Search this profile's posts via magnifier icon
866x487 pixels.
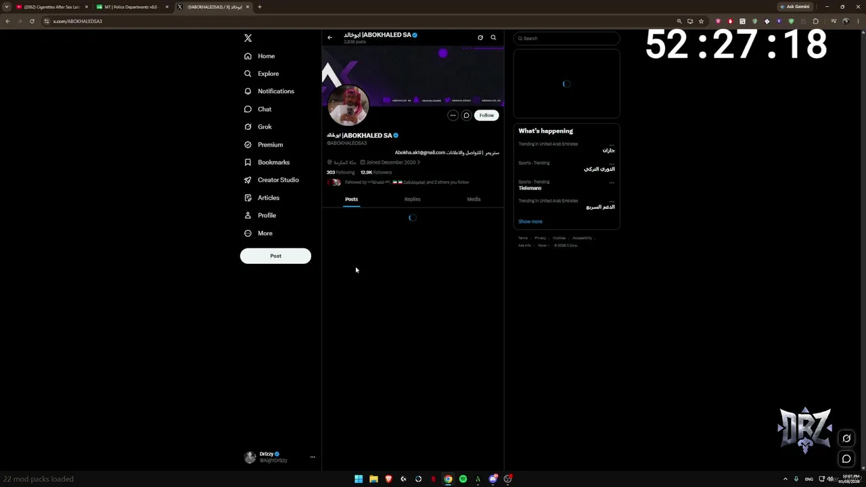coord(493,38)
